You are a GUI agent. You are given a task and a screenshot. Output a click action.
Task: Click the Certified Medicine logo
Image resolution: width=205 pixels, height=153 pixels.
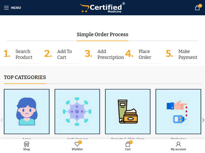102,8
